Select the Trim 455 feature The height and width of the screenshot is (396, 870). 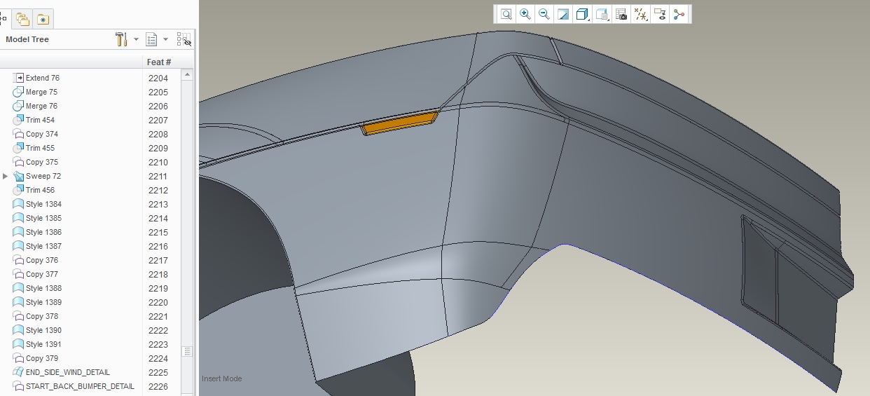coord(40,148)
